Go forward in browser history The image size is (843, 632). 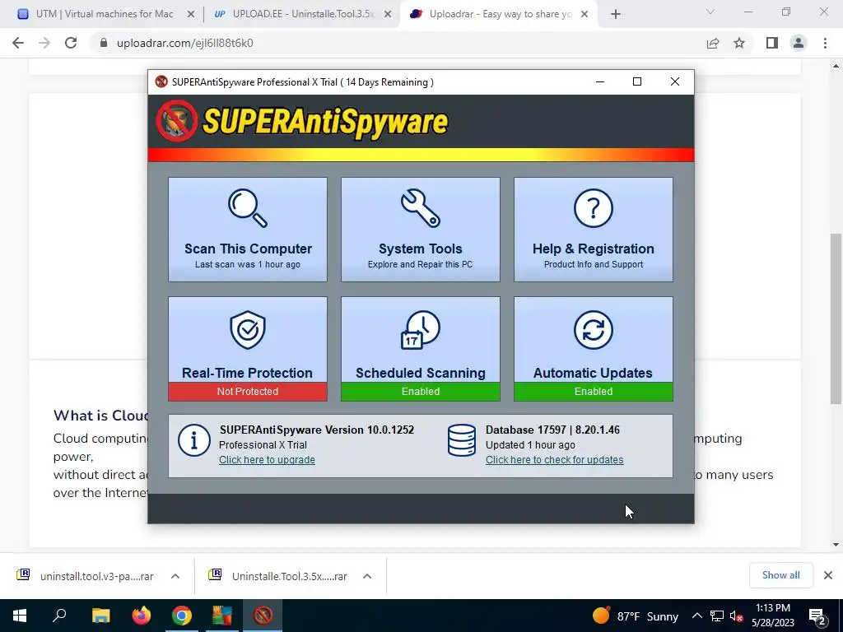[44, 43]
